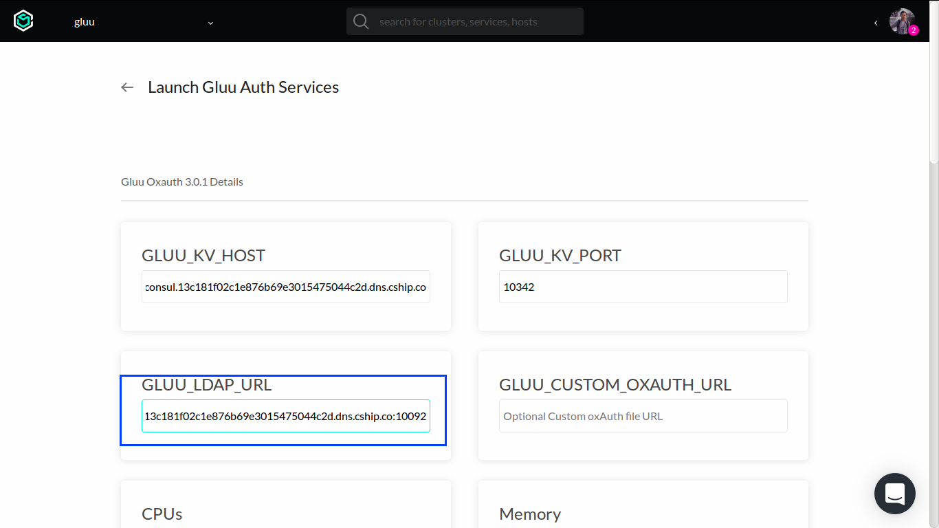Click the GLUU_CUSTOM_OXAUTH_URL heading
Image resolution: width=939 pixels, height=528 pixels.
tap(615, 385)
